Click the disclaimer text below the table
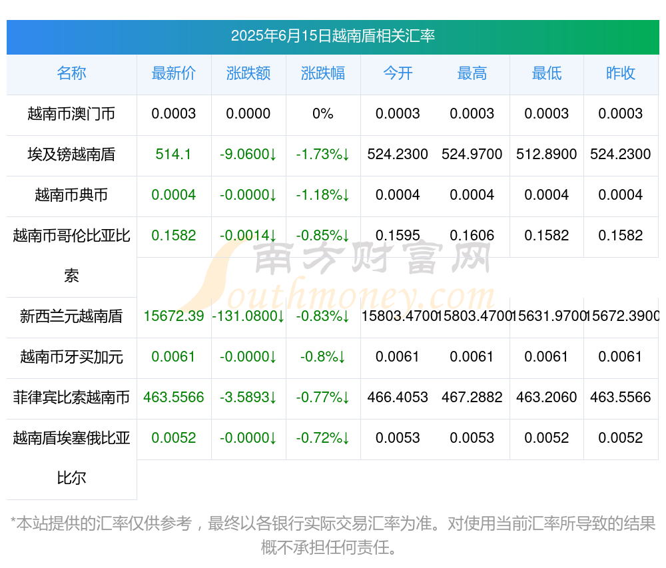This screenshot has width=666, height=568. pyautogui.click(x=332, y=535)
